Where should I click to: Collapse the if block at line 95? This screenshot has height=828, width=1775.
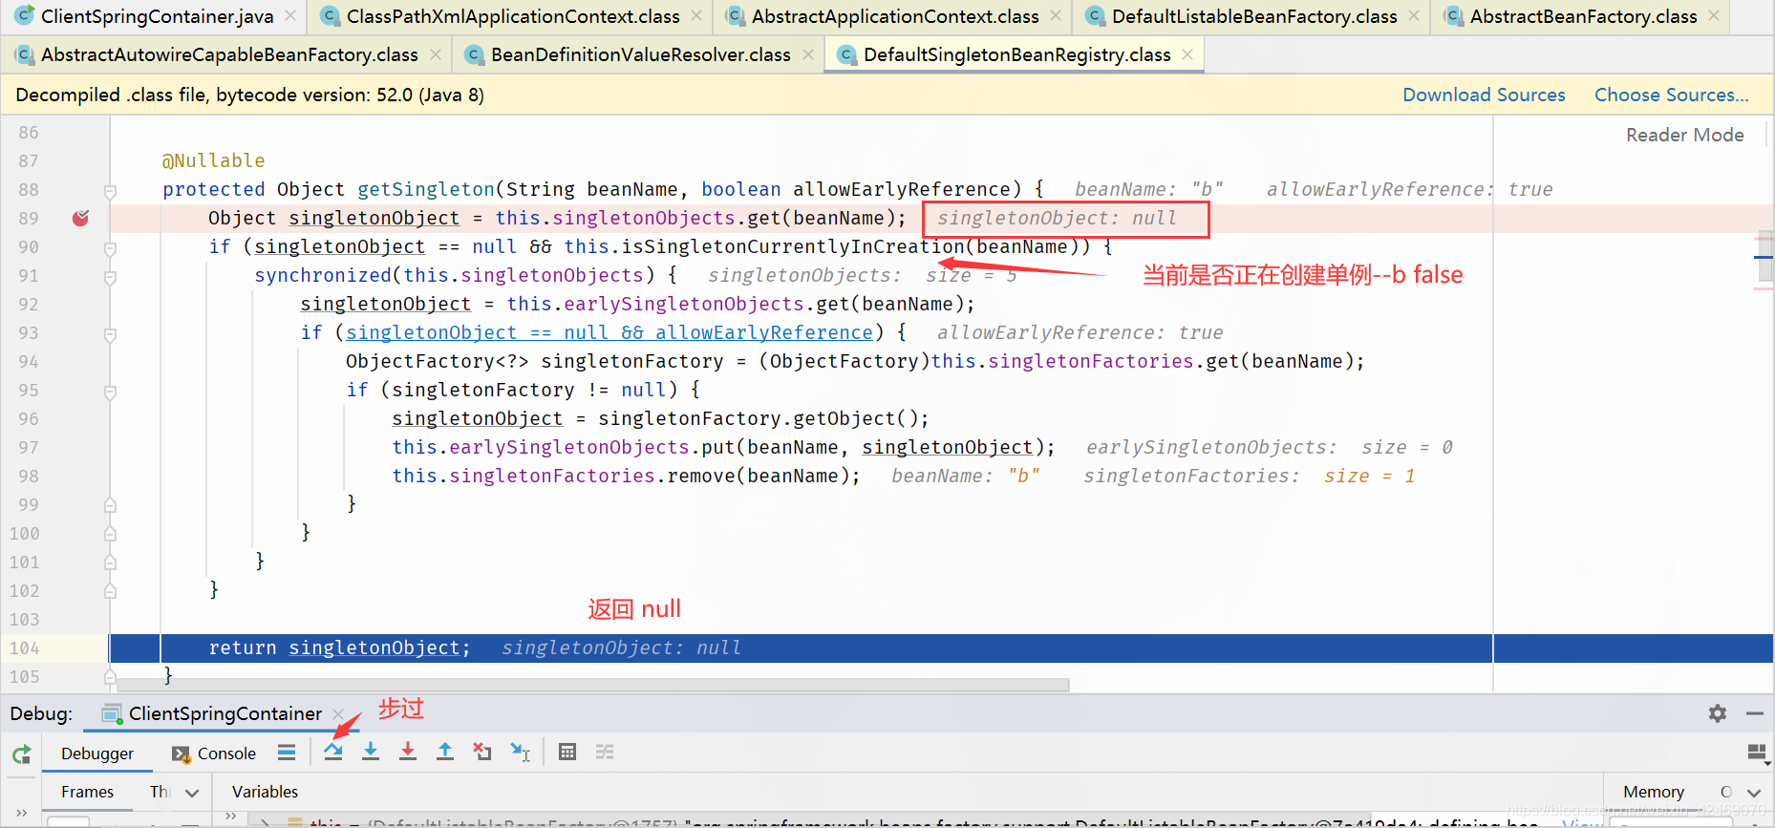110,392
